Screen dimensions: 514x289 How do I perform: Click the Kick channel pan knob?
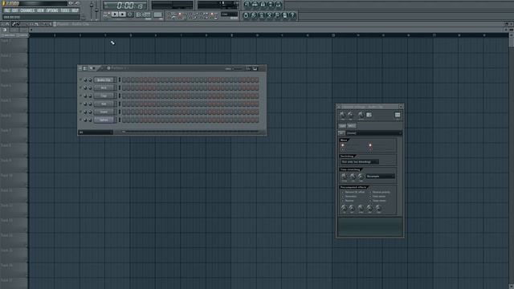pos(85,88)
